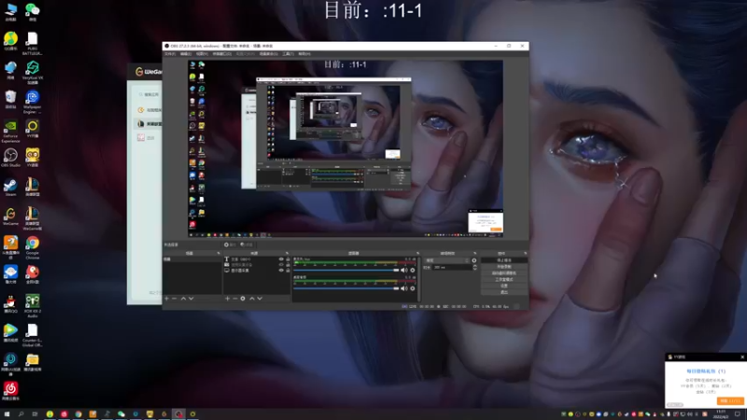The image size is (747, 420).
Task: Toggle lock on video capture source
Action: coord(288,265)
